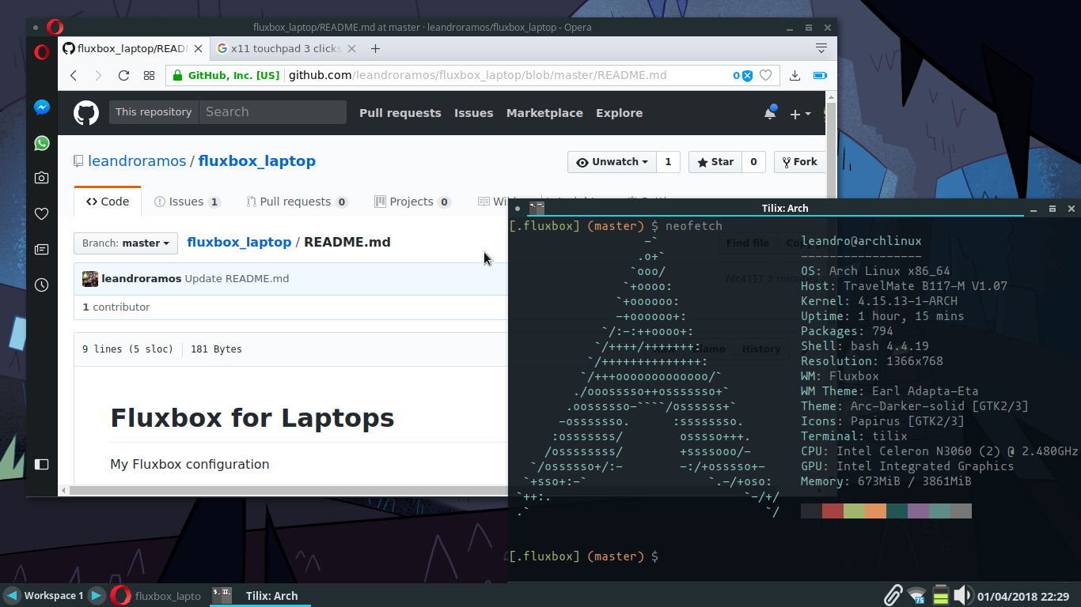Click the browser forward arrow
The width and height of the screenshot is (1081, 607).
click(x=98, y=76)
